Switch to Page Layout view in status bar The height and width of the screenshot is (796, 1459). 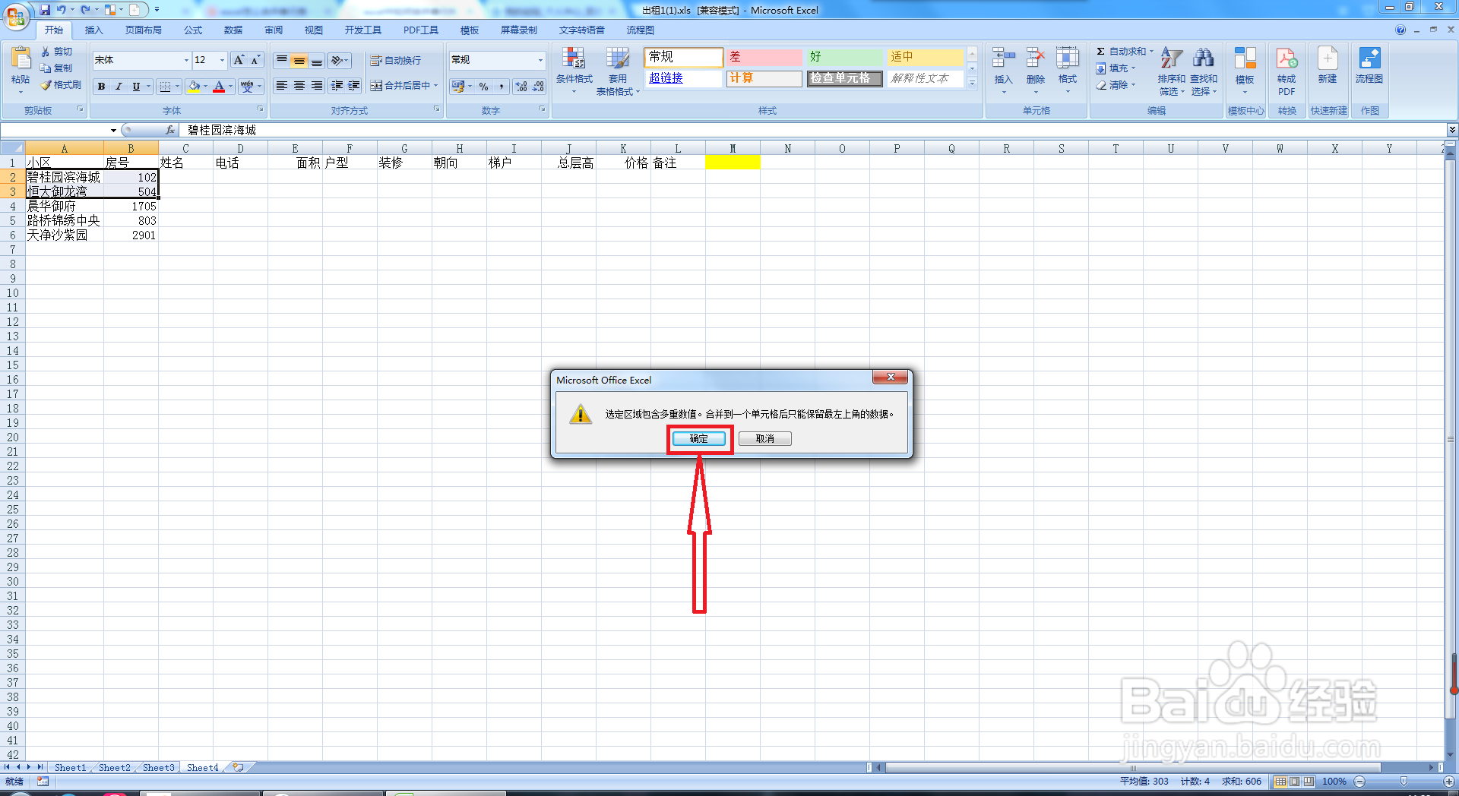[x=1294, y=782]
